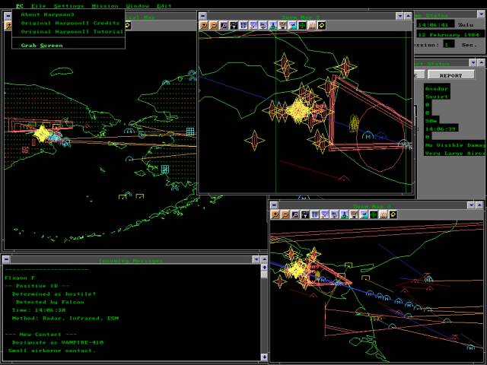The image size is (487, 365).
Task: Click purple magnifier icon in lower Zoom Map toolbar
Action: tap(295, 214)
